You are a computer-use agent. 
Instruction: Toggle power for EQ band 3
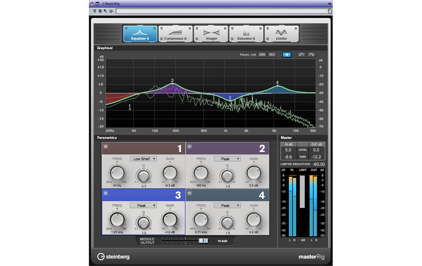(x=105, y=193)
